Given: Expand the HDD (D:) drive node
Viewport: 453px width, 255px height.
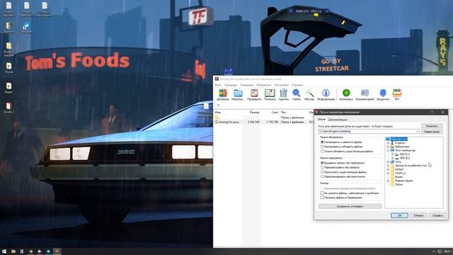Looking at the screenshot, I should coord(392,158).
